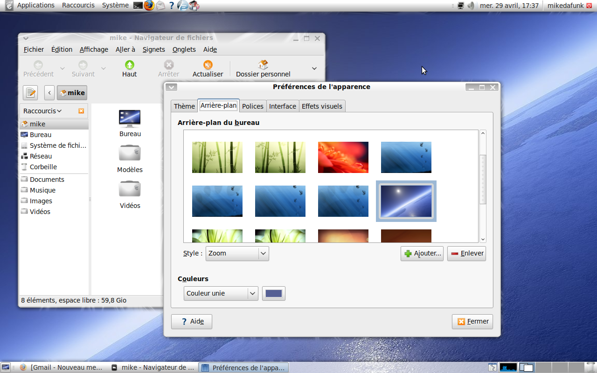Click the Actualiser refresh icon
The image size is (597, 373).
coord(208,65)
